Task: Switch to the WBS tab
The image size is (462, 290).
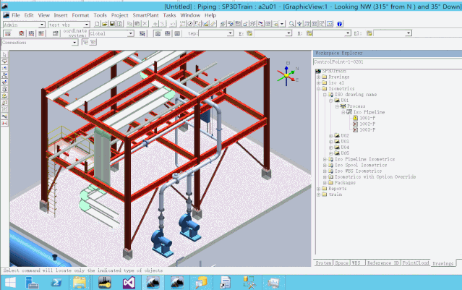Action: coord(356,263)
